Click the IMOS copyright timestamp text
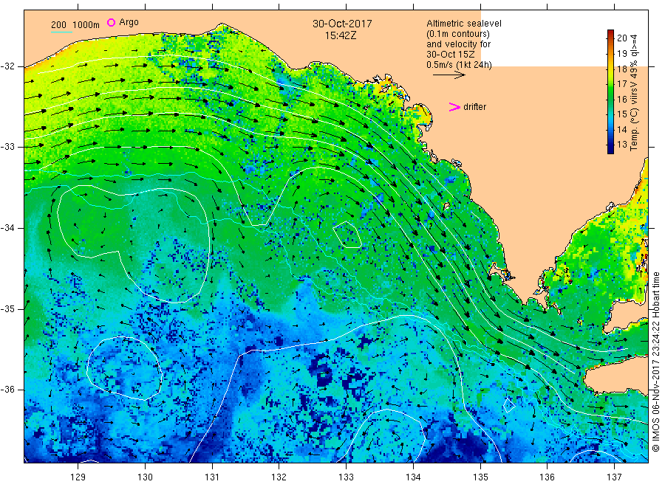This screenshot has height=487, width=665. coord(656,362)
